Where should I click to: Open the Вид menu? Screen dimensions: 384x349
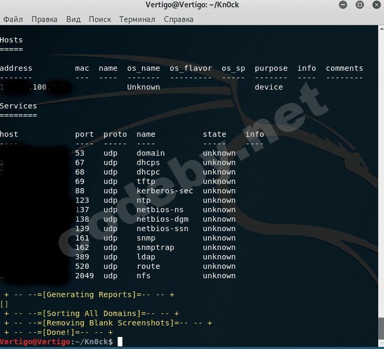(x=73, y=19)
